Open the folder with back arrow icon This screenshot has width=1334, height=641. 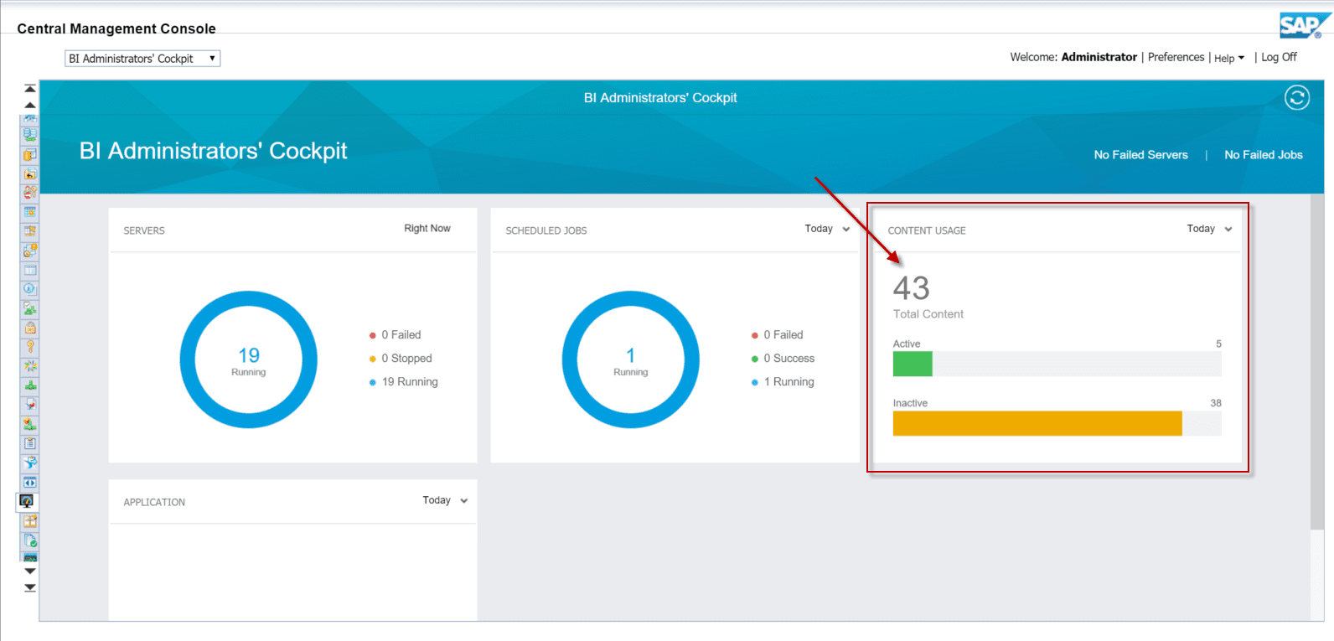click(x=30, y=173)
